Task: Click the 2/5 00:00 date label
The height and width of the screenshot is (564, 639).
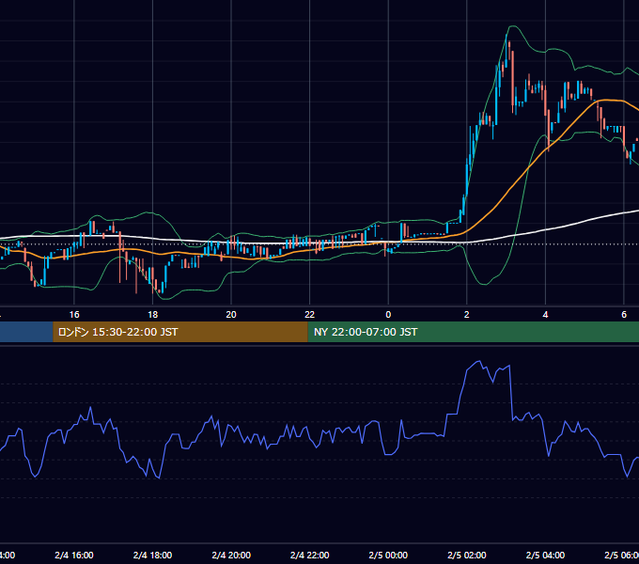Action: click(x=388, y=555)
